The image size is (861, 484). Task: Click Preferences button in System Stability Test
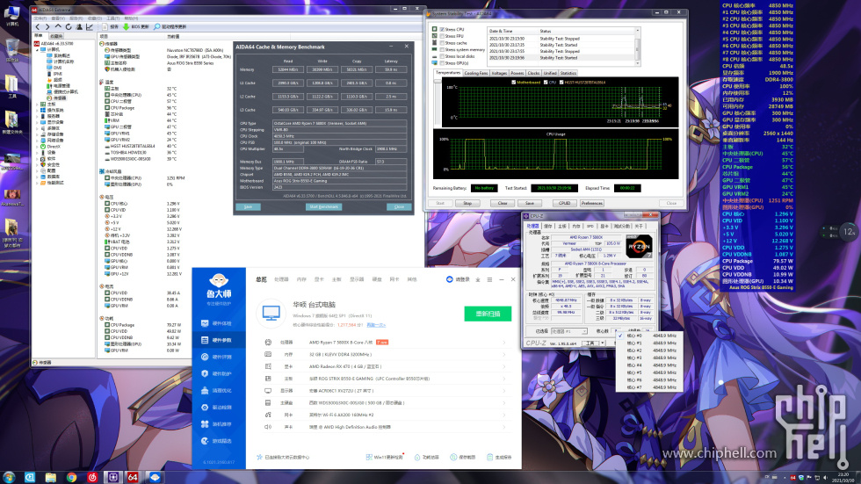coord(592,203)
